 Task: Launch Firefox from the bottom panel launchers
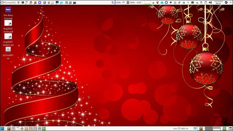click(x=9, y=128)
